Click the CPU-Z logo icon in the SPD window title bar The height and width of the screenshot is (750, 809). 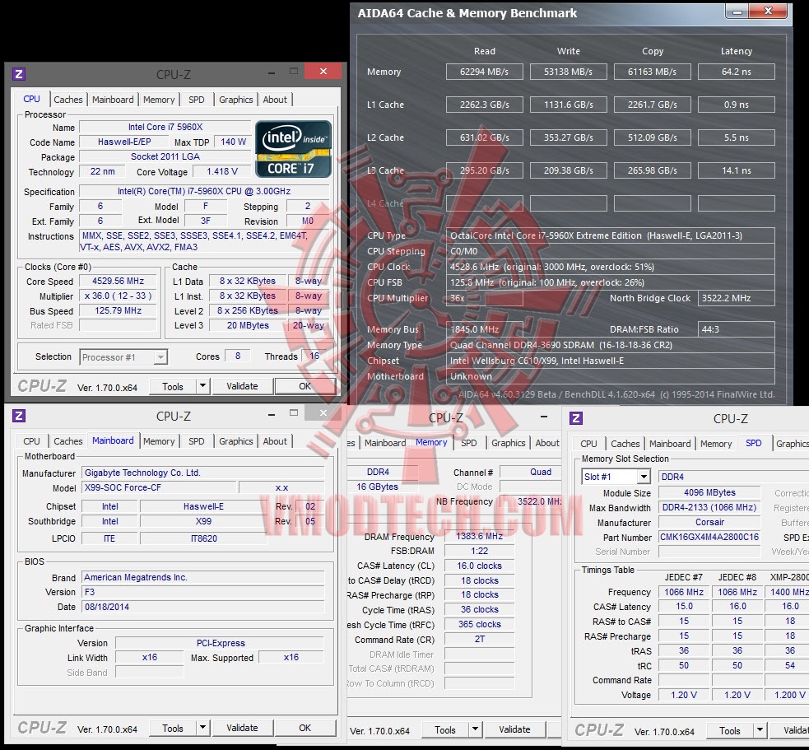pyautogui.click(x=576, y=418)
